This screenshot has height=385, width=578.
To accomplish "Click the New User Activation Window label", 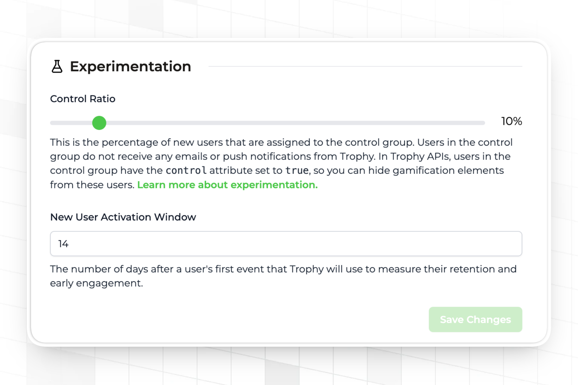I will coord(123,217).
